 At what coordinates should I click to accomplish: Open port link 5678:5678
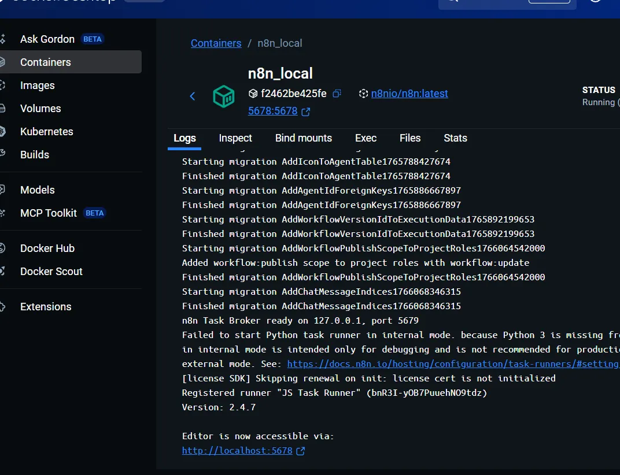(x=272, y=111)
